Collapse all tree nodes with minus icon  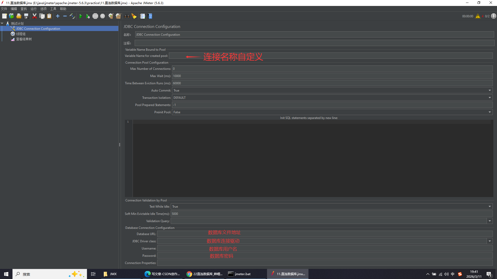point(65,16)
